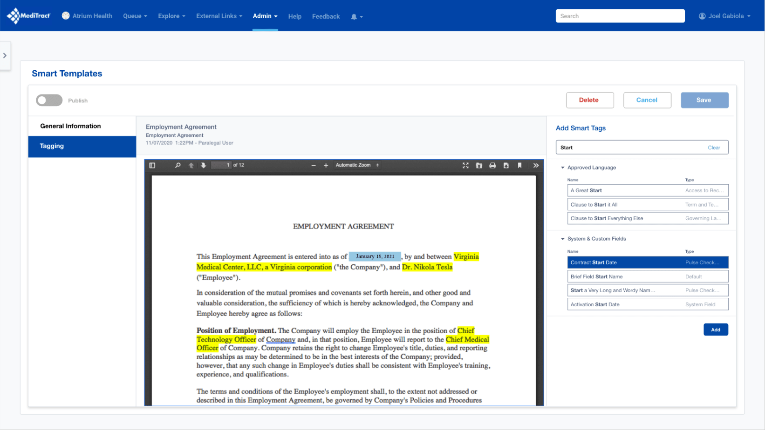This screenshot has height=430, width=765.
Task: Enter presentation mode for the PDF
Action: [465, 165]
